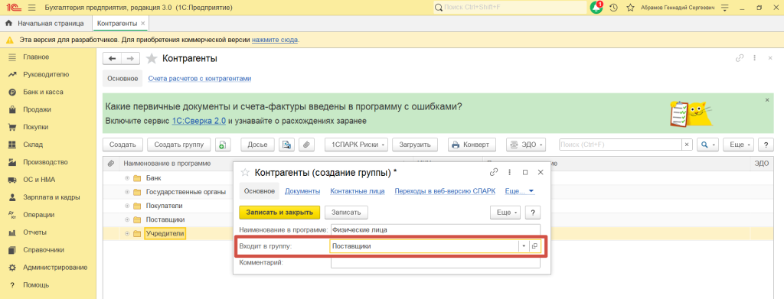The height and width of the screenshot is (299, 784).
Task: Open help question button in list toolbar
Action: coord(766,145)
